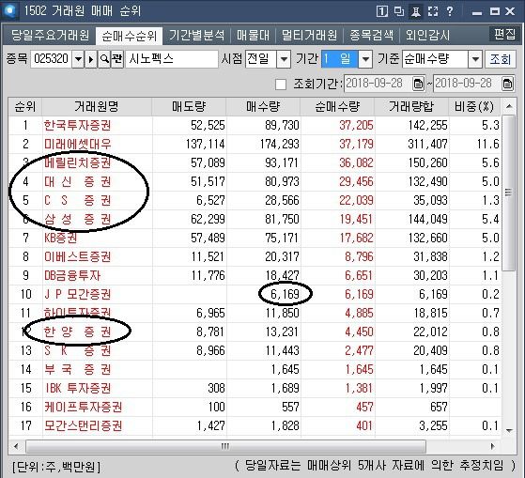Select the 이베스트증권 row
Screen dimensions: 525x478
[x=255, y=256]
